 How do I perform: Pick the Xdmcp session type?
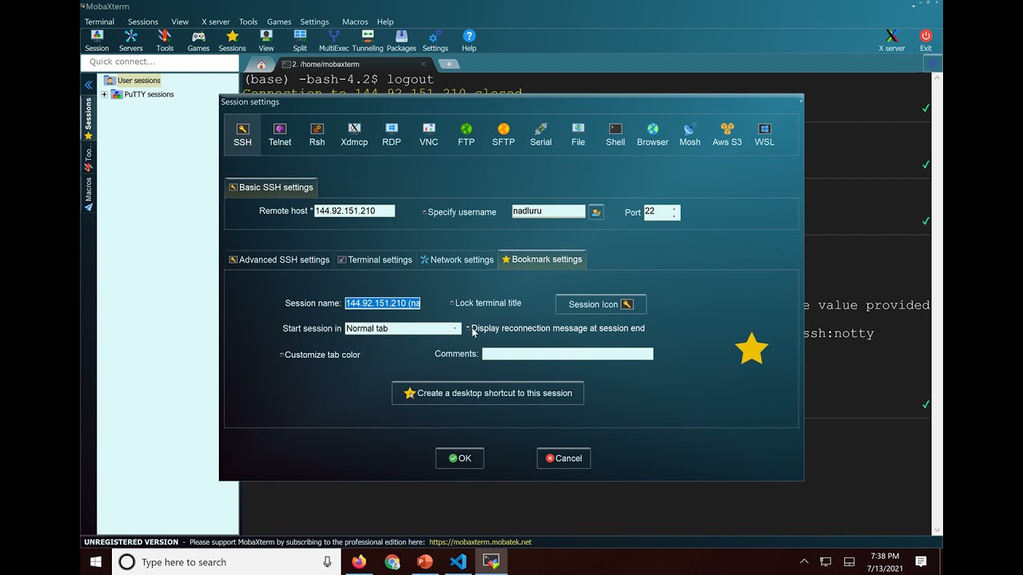(x=354, y=134)
